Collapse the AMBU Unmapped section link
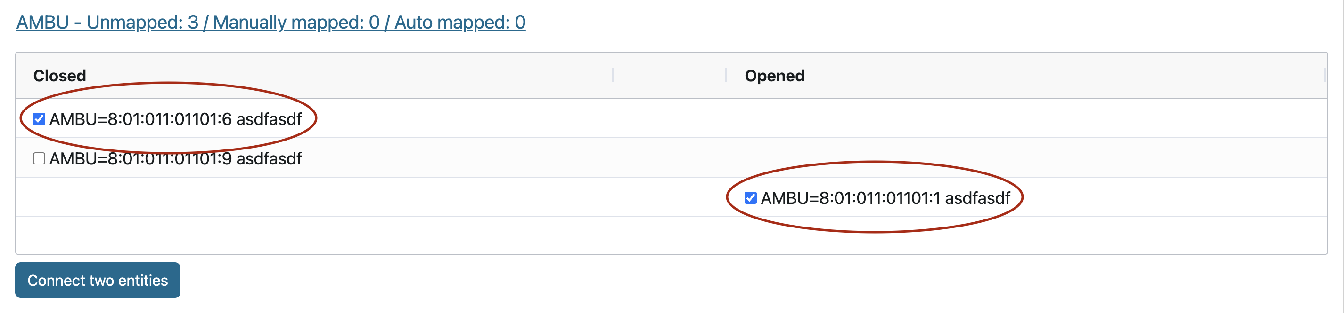Image resolution: width=1344 pixels, height=313 pixels. point(271,23)
